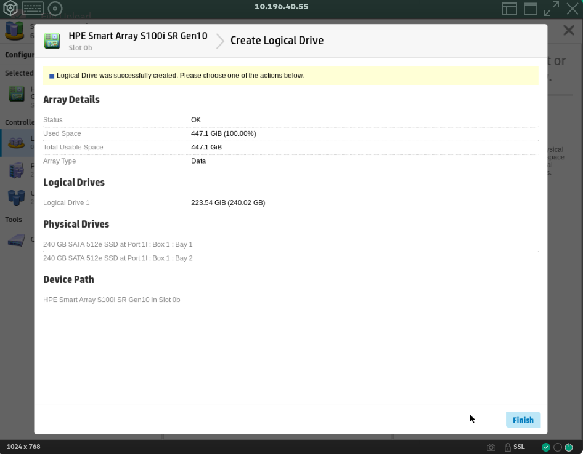Select physical devices icon in background sidebar
The height and width of the screenshot is (454, 583).
(x=17, y=170)
